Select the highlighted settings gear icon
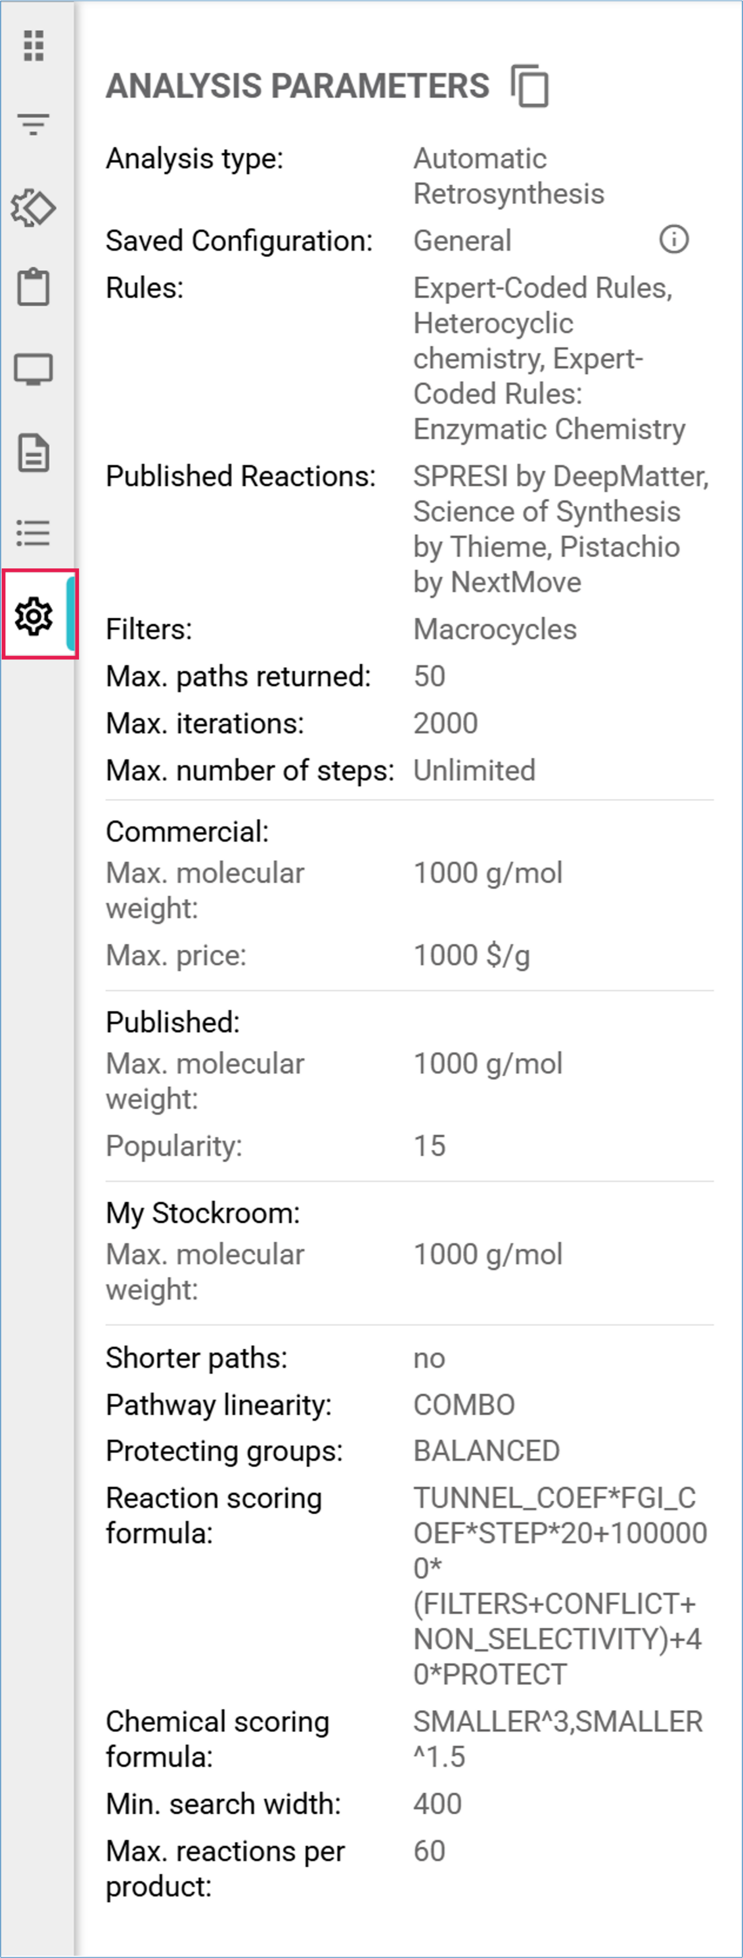 pyautogui.click(x=34, y=615)
